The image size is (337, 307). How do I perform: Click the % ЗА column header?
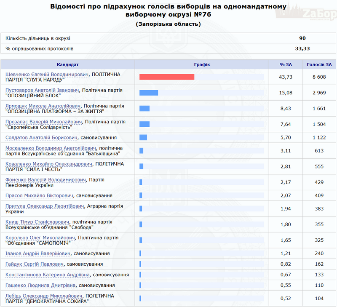coord(286,64)
